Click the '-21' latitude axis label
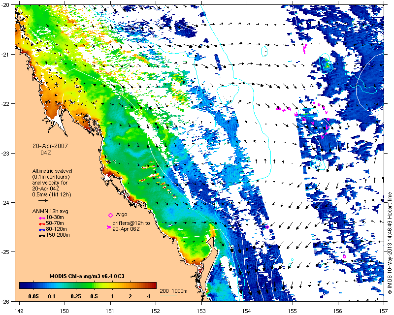The image size is (394, 315). pyautogui.click(x=5, y=54)
